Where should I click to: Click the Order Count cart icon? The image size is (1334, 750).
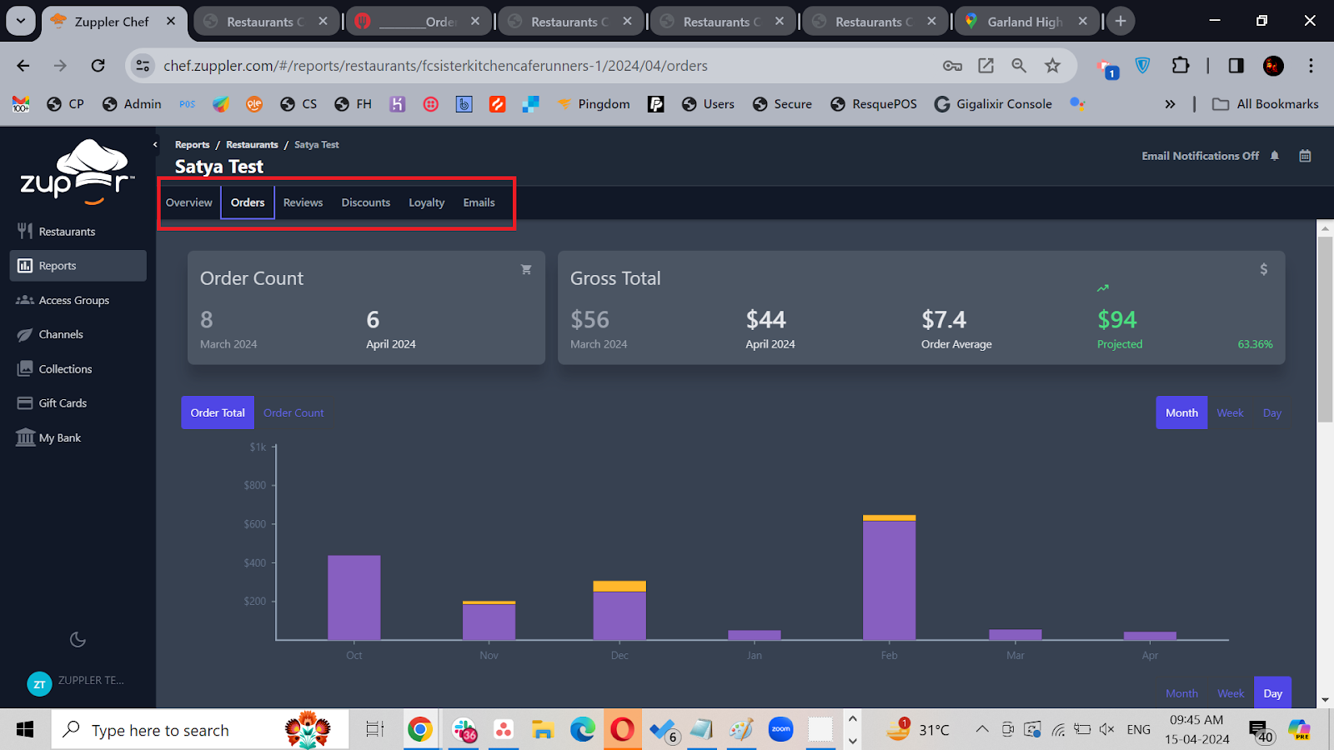click(526, 269)
